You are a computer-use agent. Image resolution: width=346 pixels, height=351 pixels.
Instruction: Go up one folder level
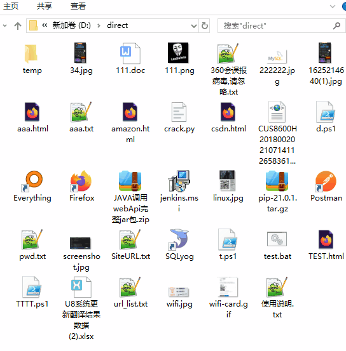(18, 26)
